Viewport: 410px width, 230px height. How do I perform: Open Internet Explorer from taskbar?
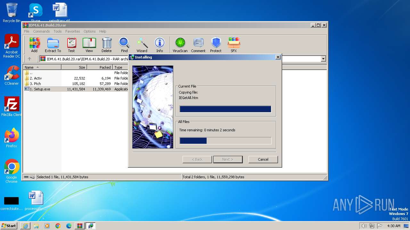[x=25, y=226]
